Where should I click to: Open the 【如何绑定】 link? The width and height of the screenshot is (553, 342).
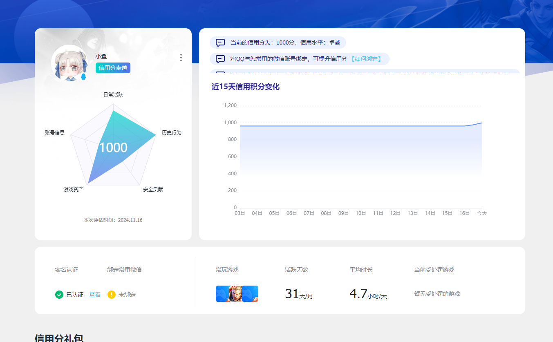coord(366,59)
